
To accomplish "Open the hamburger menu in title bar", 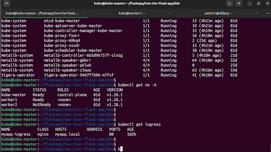I will point(239,4).
